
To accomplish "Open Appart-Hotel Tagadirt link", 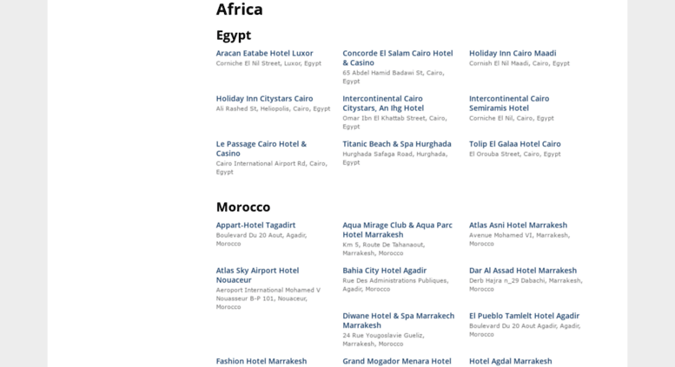I will 255,226.
